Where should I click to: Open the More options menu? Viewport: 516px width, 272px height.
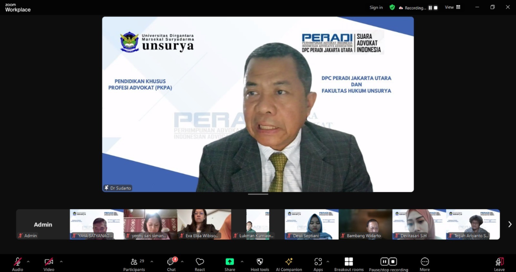[425, 264]
